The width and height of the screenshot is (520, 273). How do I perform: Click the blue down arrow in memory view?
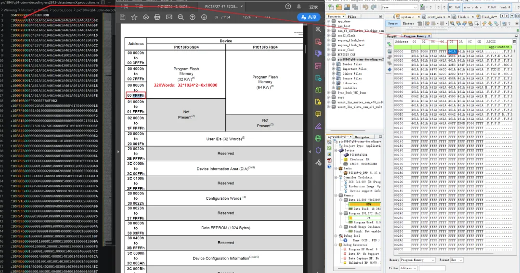coord(390,69)
